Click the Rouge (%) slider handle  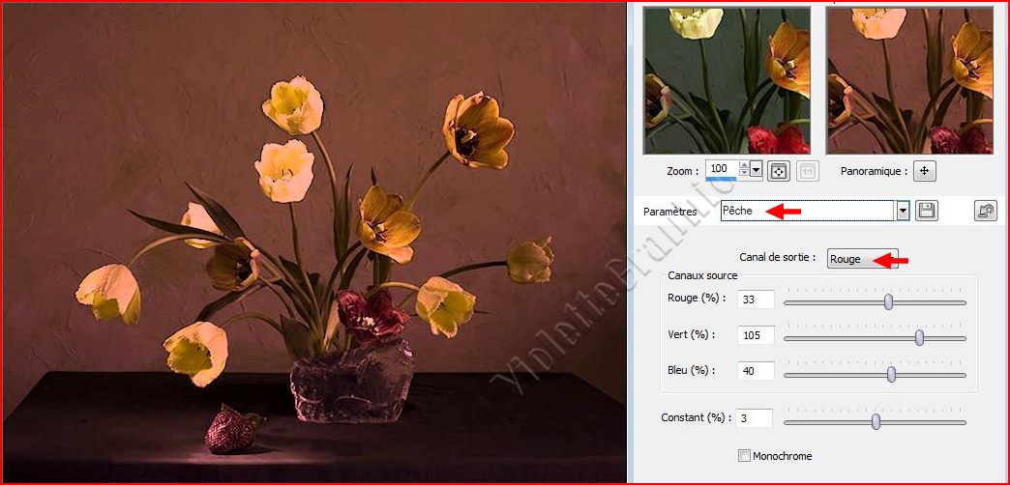pyautogui.click(x=888, y=302)
